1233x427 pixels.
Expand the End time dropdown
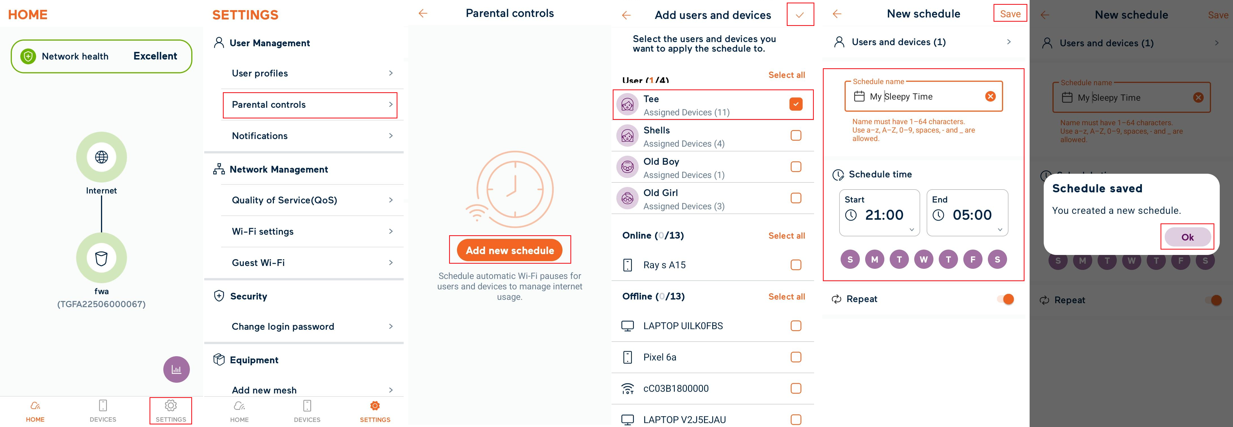click(1000, 230)
